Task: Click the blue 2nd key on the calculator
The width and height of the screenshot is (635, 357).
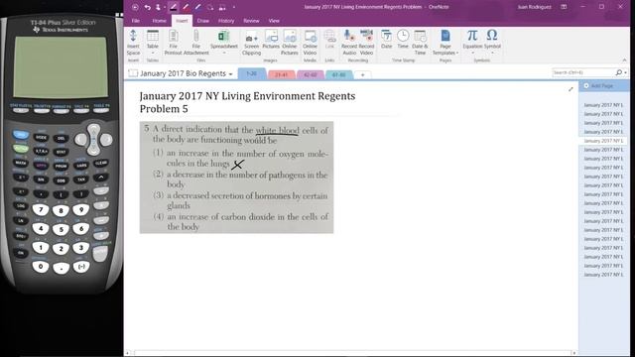Action: point(21,135)
